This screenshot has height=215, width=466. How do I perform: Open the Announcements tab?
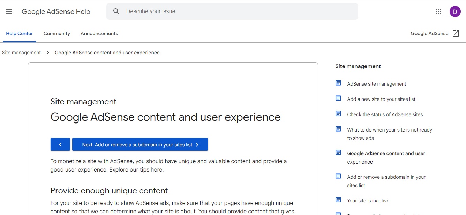pyautogui.click(x=99, y=34)
